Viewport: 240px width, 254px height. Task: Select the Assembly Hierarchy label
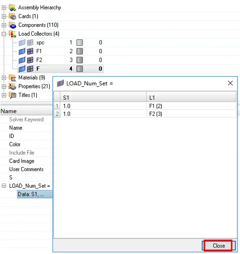click(40, 8)
